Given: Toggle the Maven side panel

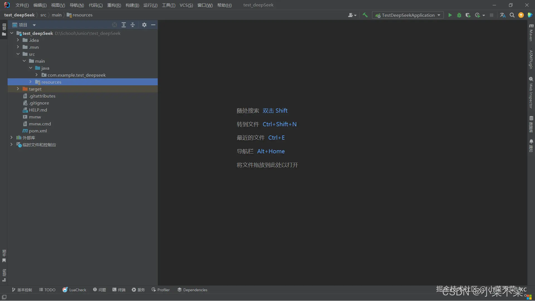Looking at the screenshot, I should click(531, 33).
